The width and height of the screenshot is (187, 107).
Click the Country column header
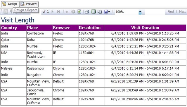[x=13, y=28]
